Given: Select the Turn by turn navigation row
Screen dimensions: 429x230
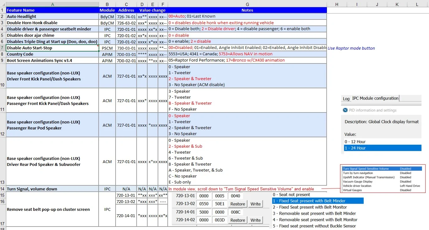Looking at the screenshot, I should 382,173.
